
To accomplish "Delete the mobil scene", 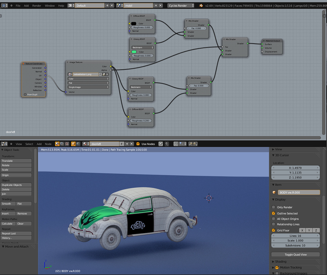I will 160,5.
